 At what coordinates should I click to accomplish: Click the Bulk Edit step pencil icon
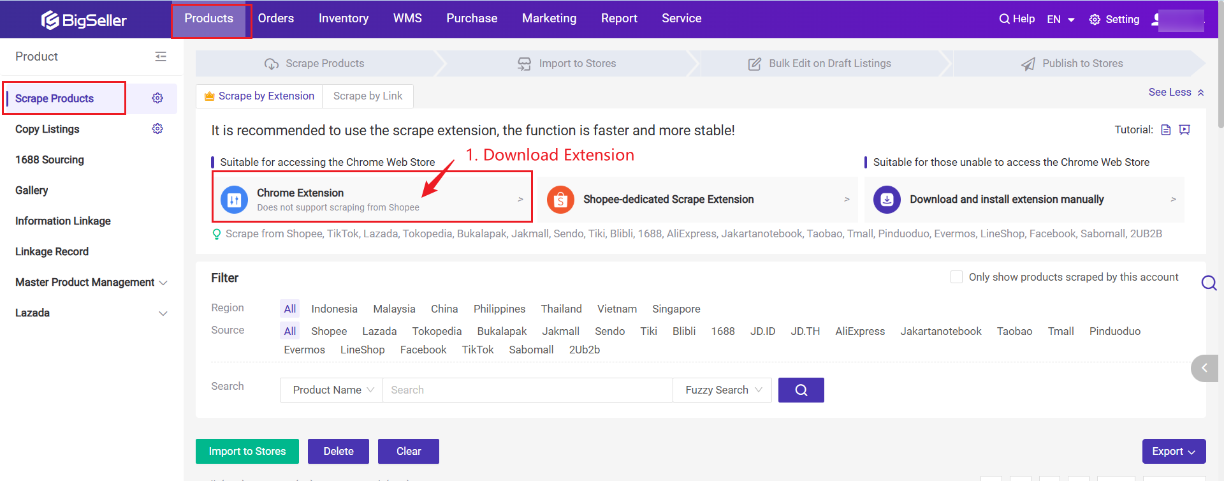click(x=755, y=64)
